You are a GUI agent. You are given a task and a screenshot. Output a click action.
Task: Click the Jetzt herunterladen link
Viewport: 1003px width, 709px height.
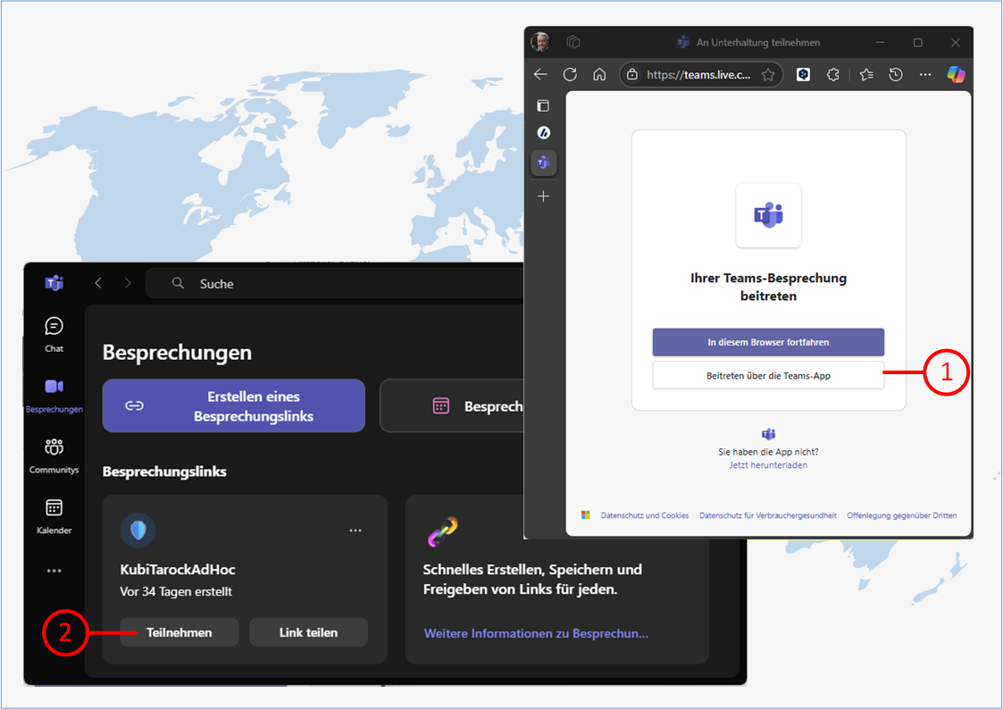tap(768, 465)
